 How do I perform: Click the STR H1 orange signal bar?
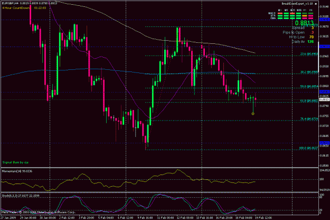pyautogui.click(x=305, y=16)
